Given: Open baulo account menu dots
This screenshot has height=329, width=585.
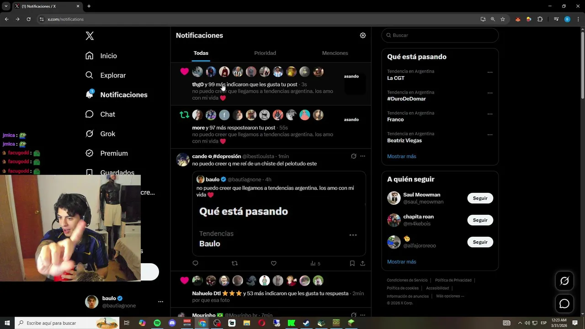Looking at the screenshot, I should 160,302.
